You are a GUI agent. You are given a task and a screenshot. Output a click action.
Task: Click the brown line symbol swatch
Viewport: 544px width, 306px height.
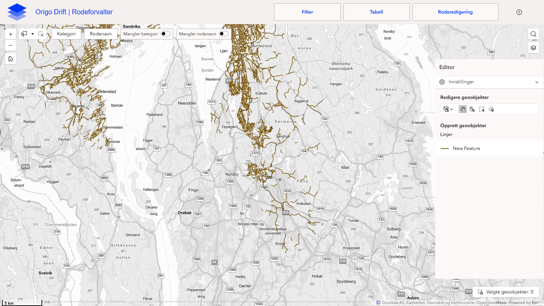pos(445,149)
